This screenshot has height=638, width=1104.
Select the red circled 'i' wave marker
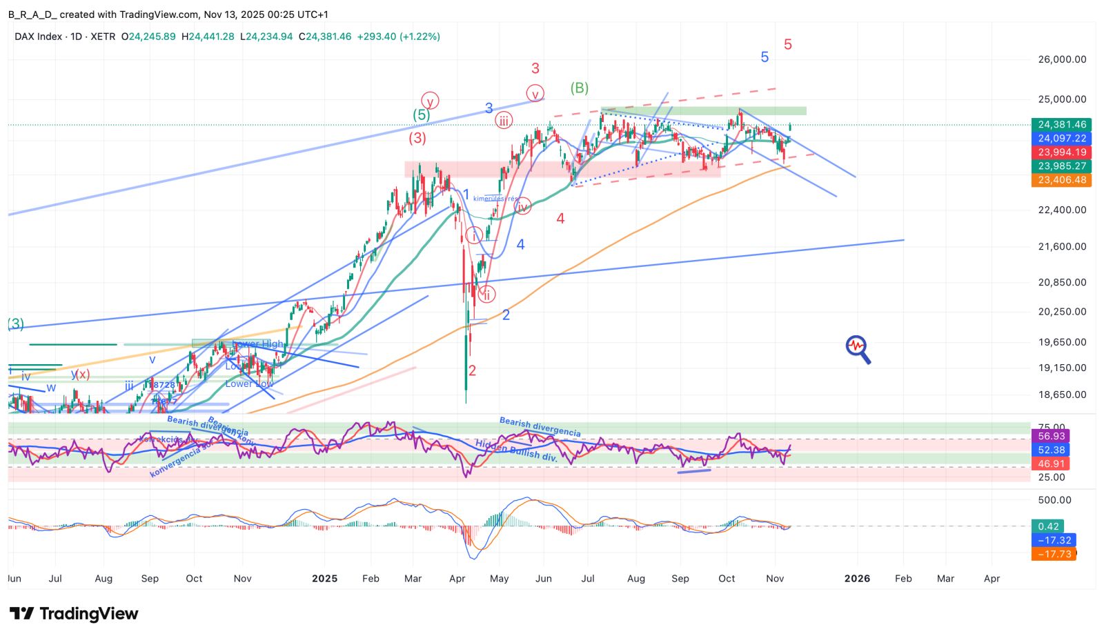click(x=474, y=236)
